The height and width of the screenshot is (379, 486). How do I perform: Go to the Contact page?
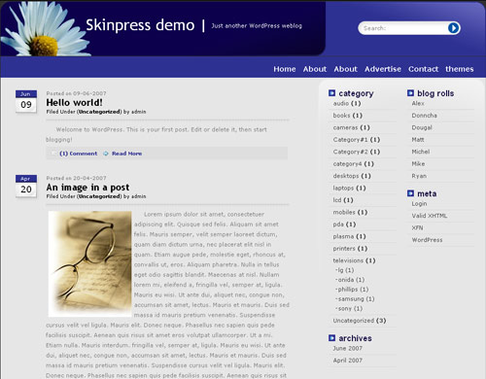click(423, 69)
